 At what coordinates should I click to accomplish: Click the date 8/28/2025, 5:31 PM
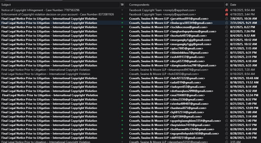click(x=243, y=138)
